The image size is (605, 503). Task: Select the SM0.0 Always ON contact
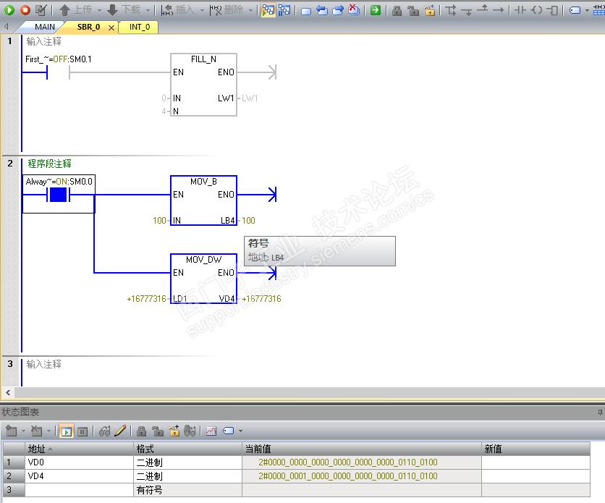[59, 195]
